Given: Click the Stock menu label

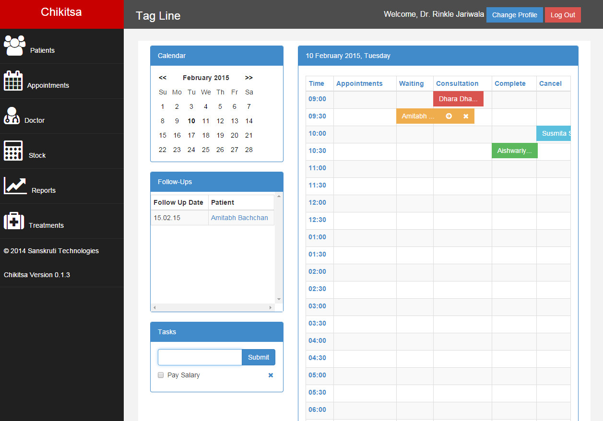Looking at the screenshot, I should 37,155.
